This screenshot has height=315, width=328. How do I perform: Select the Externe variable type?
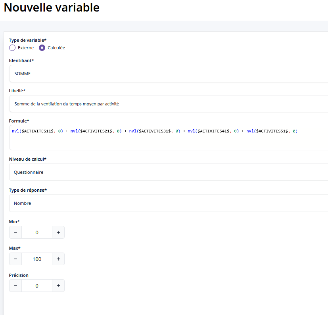pos(12,48)
